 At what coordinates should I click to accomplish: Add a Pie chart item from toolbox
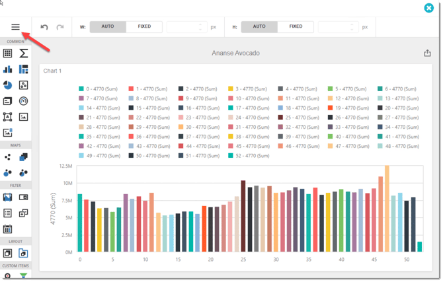pos(8,85)
